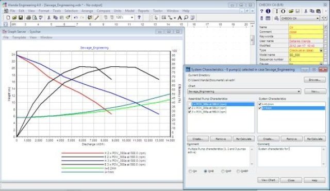Click the open folder icon in property window
This screenshot has height=191, width=330.
pyautogui.click(x=291, y=11)
